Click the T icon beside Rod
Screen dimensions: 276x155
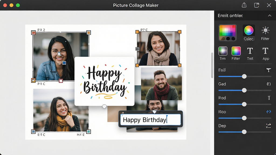pos(269,98)
